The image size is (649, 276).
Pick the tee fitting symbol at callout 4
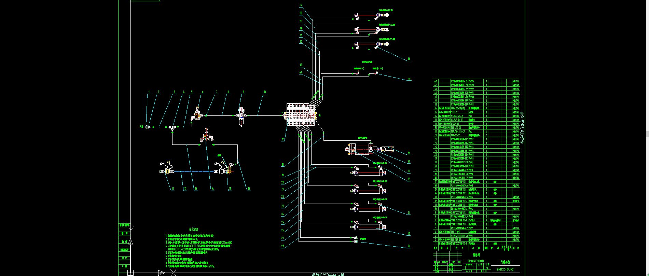pos(172,127)
